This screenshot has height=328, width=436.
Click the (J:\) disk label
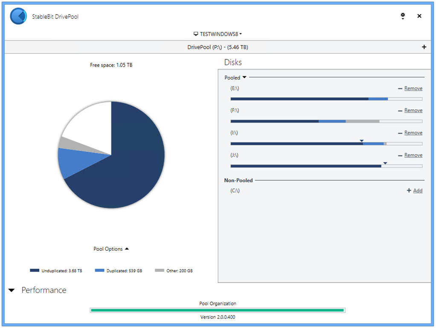pos(234,155)
